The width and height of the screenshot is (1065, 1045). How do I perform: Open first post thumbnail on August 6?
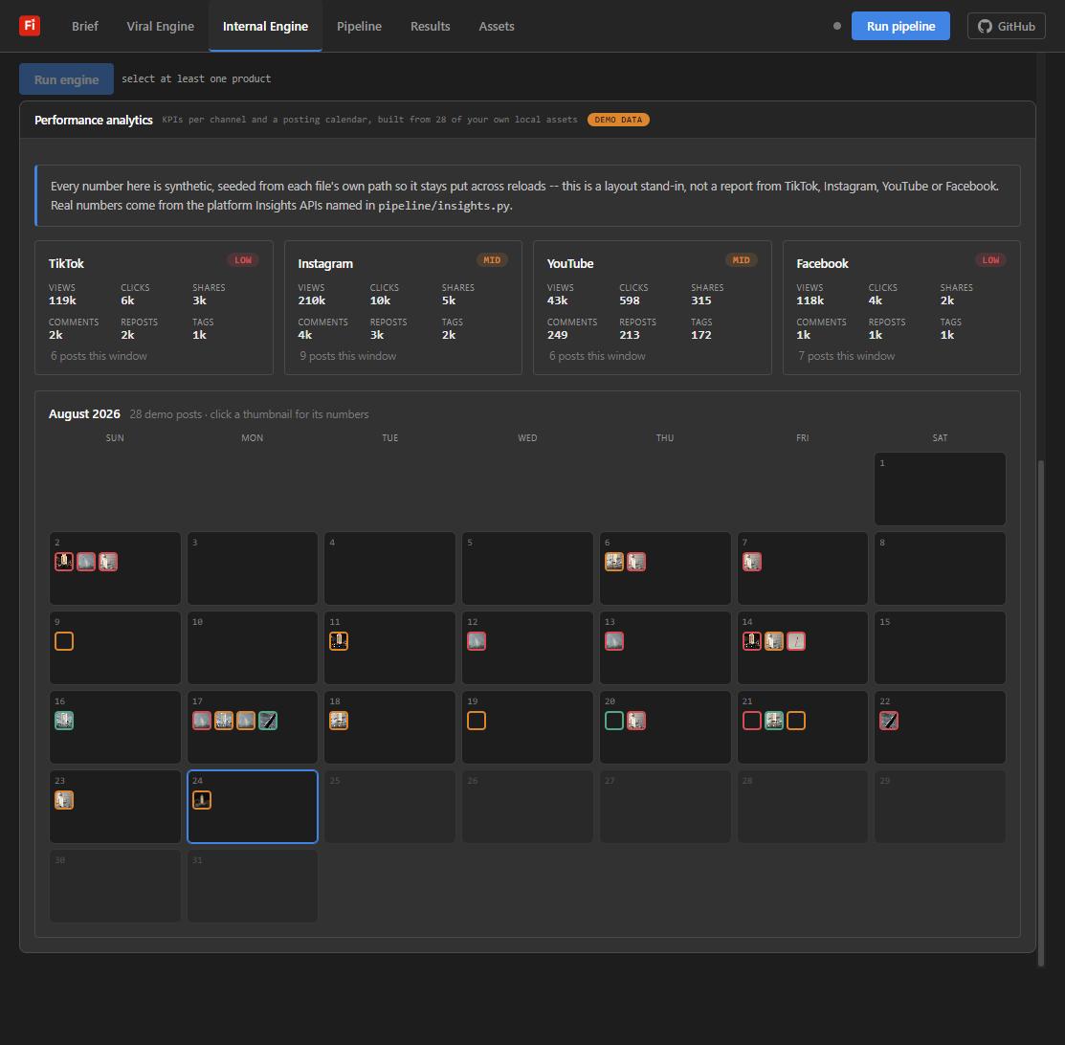pyautogui.click(x=614, y=562)
